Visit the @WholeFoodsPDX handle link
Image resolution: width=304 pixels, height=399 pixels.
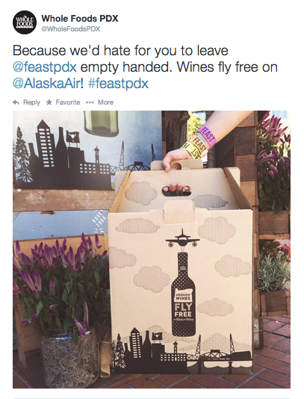(x=70, y=29)
